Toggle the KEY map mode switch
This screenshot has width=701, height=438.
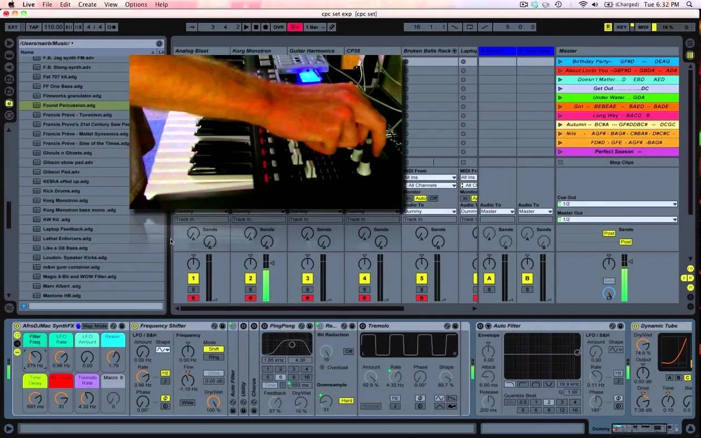621,27
